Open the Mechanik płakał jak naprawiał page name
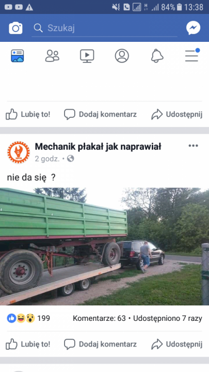Screen dimensions: 209x372 point(98,147)
